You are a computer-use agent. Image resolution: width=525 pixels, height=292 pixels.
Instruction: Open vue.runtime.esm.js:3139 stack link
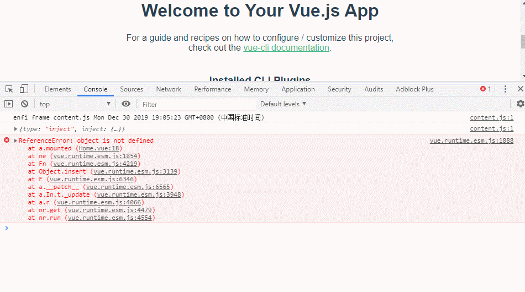tap(135, 171)
